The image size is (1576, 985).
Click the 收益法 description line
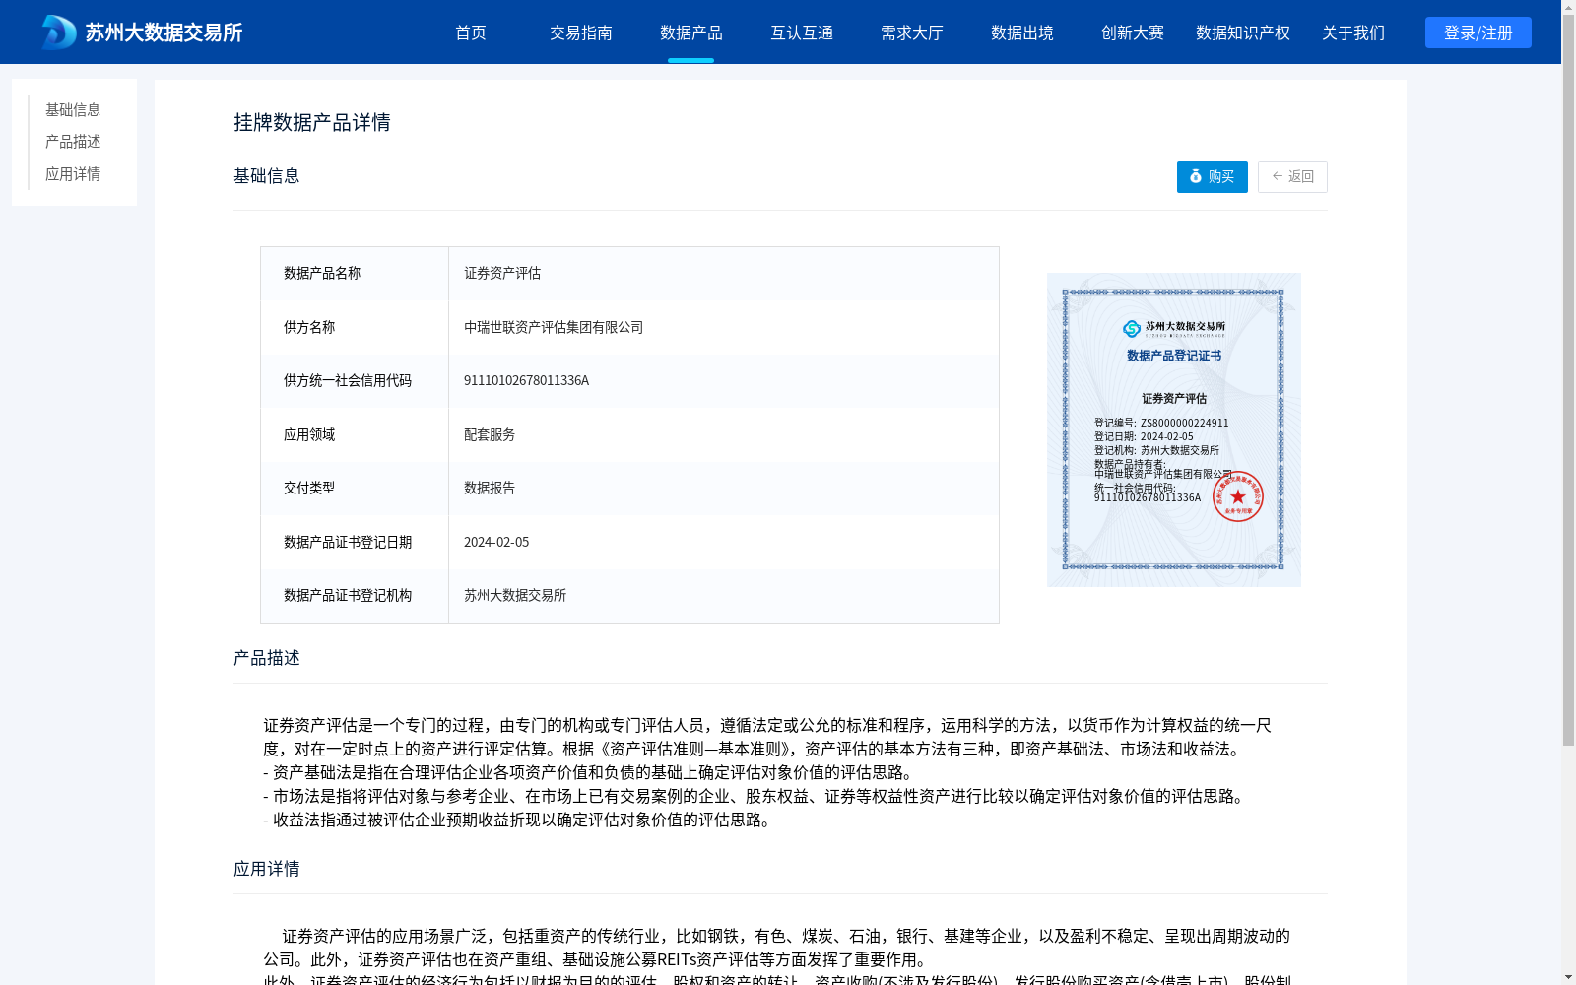tap(520, 820)
